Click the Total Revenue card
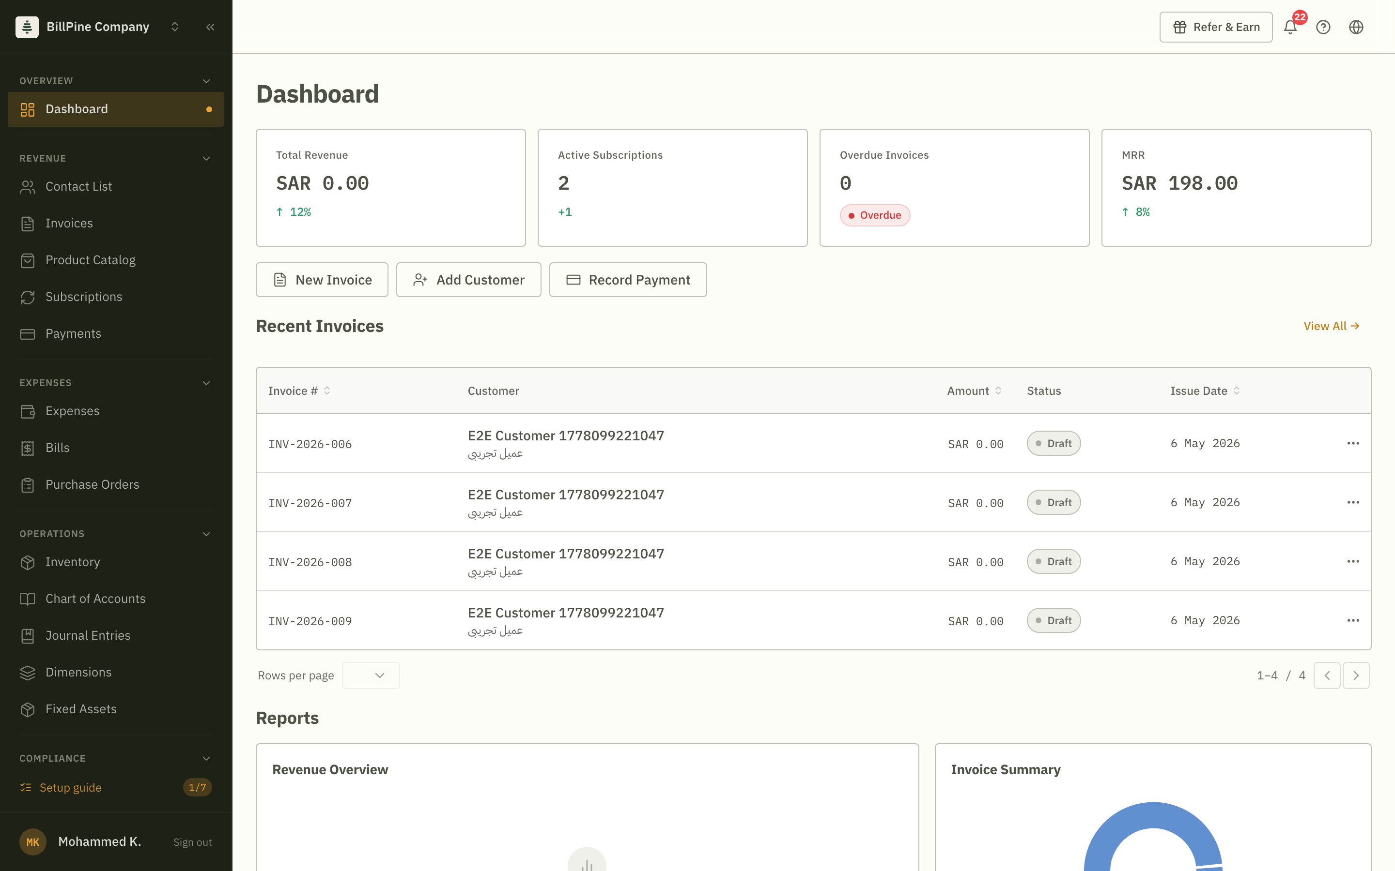The image size is (1395, 871). pos(391,188)
